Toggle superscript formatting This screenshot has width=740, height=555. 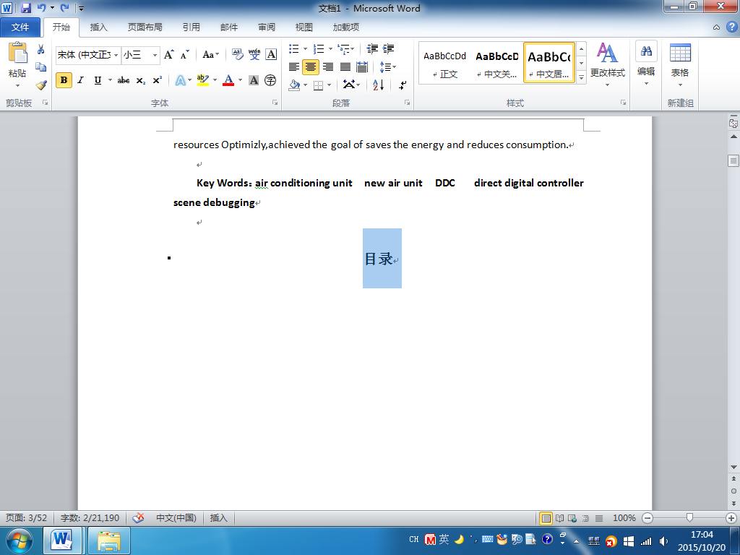pyautogui.click(x=157, y=80)
